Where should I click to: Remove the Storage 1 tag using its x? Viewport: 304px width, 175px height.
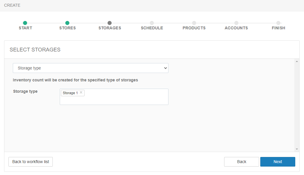click(x=81, y=92)
